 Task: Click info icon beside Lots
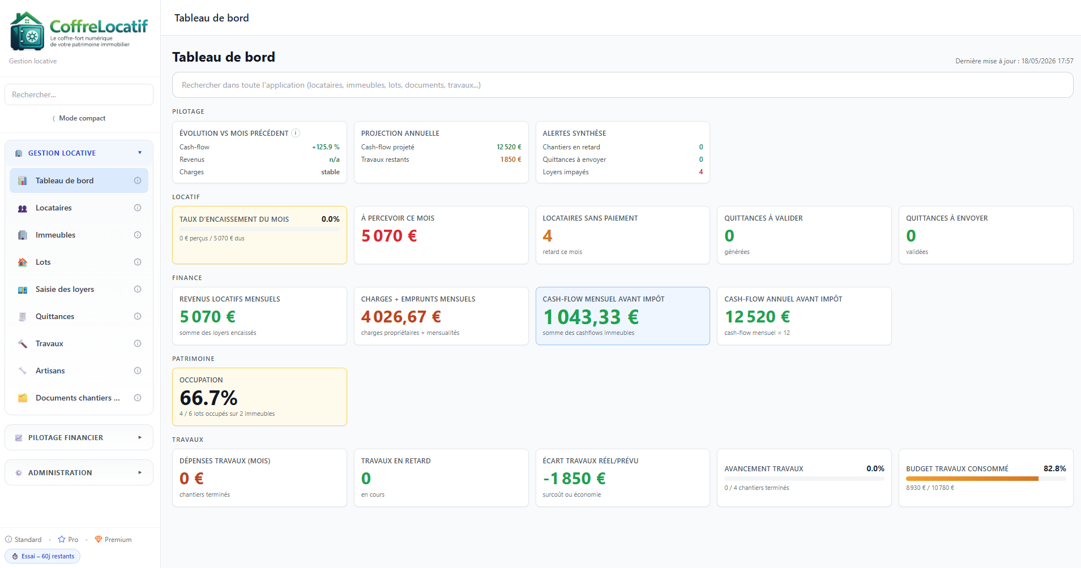pyautogui.click(x=138, y=262)
